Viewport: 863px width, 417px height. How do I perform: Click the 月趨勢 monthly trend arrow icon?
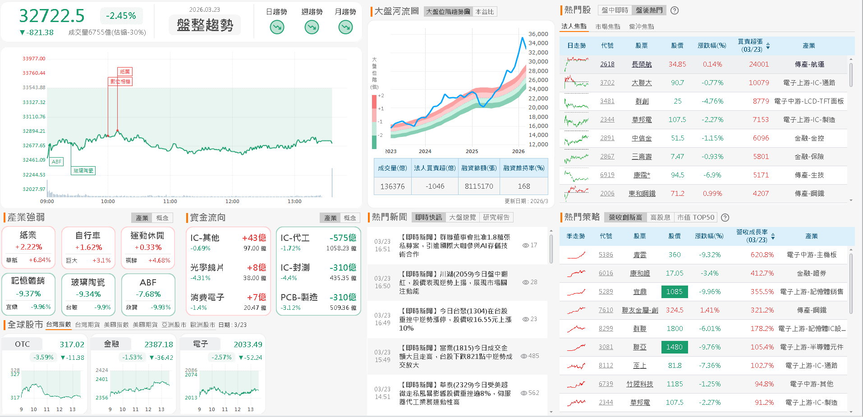345,27
